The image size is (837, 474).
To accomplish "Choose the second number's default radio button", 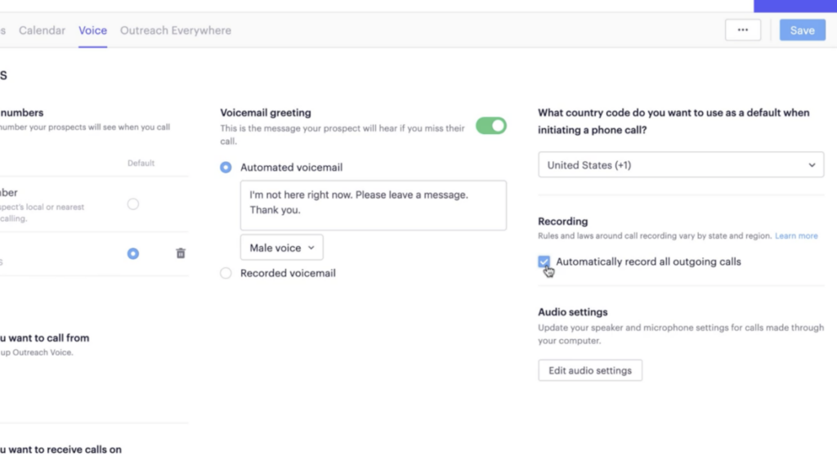I will coord(133,253).
